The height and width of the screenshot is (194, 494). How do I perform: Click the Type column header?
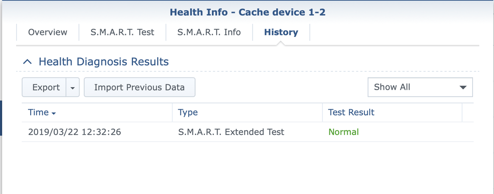[188, 113]
